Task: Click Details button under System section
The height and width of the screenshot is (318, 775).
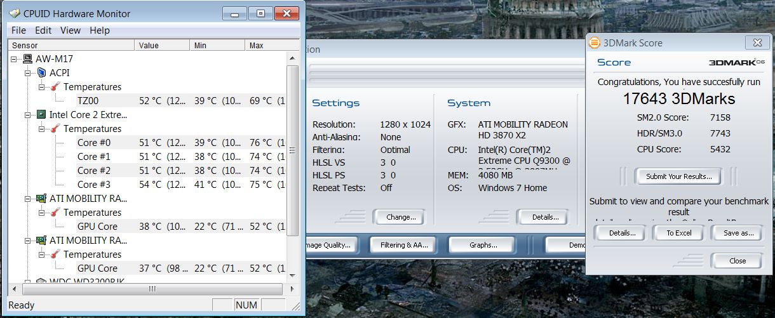Action: pyautogui.click(x=544, y=217)
